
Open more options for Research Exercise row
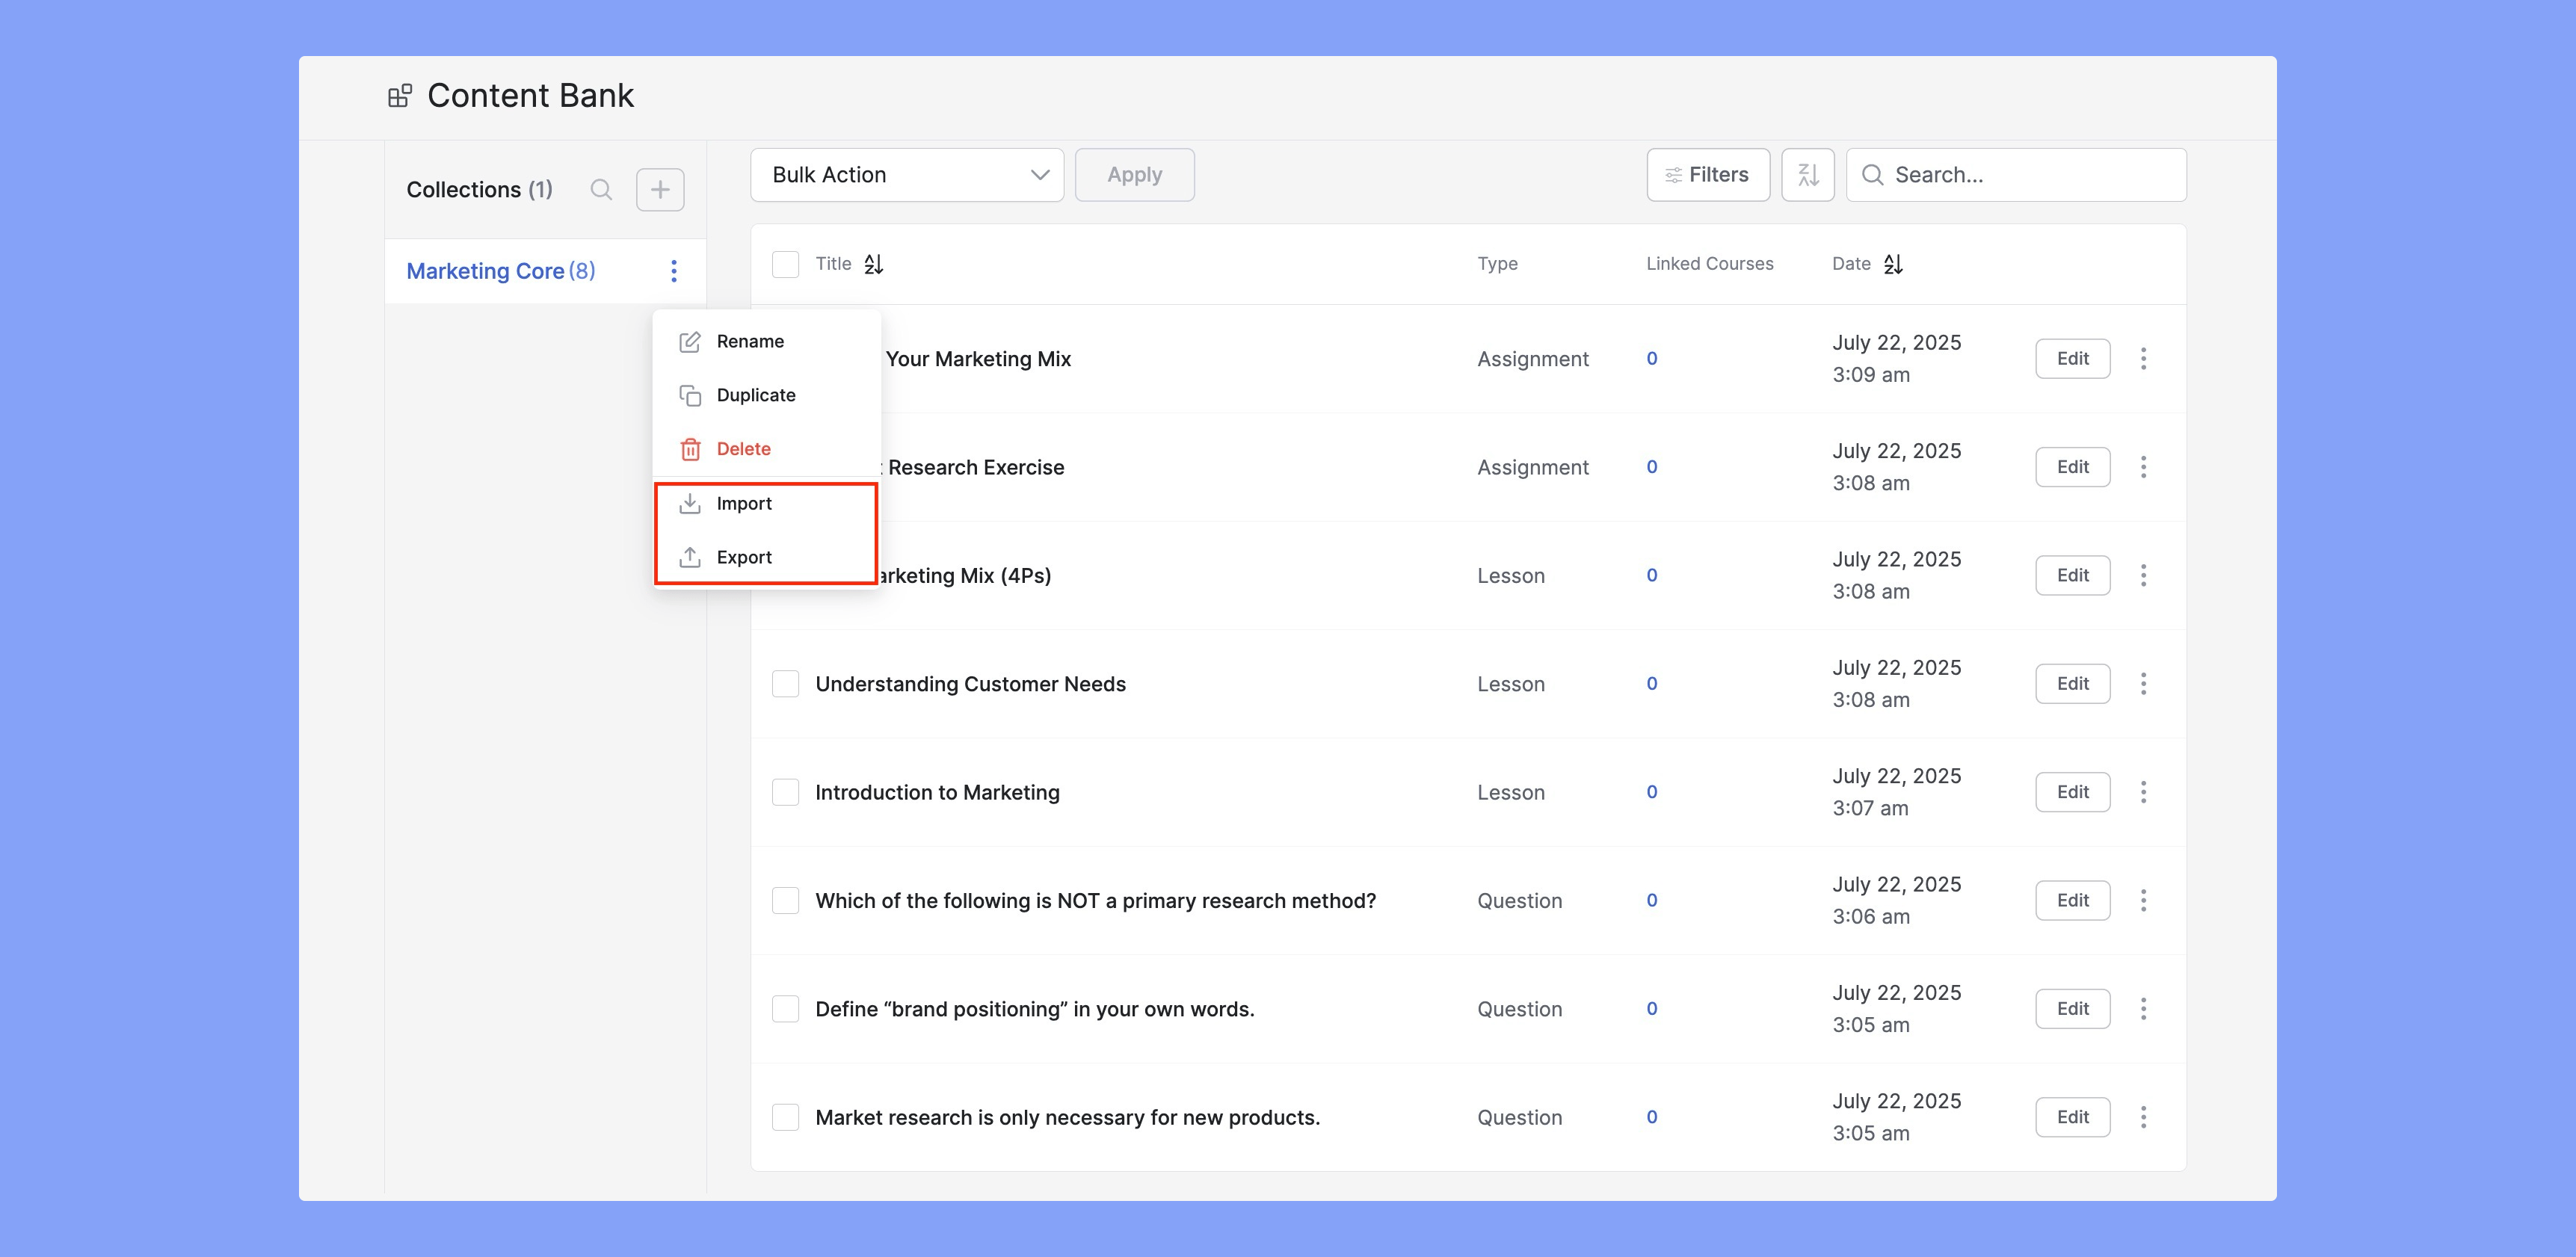click(2143, 467)
